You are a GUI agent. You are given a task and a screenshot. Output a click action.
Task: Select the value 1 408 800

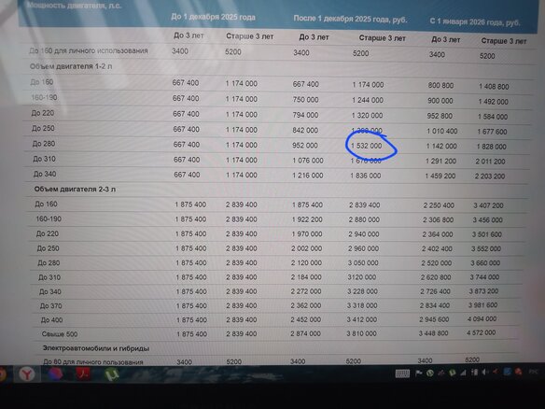click(x=494, y=86)
